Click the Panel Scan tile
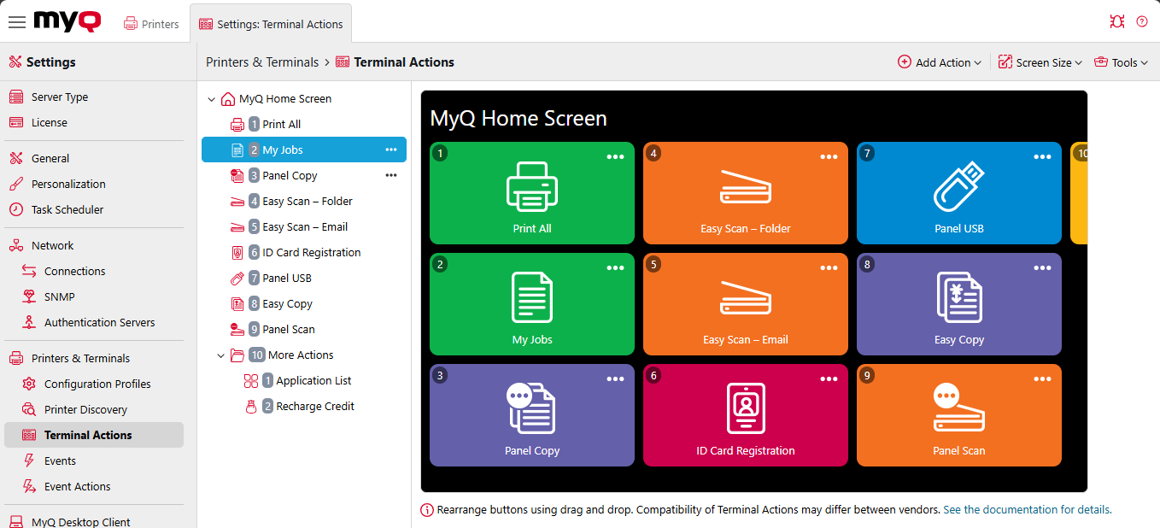 [958, 416]
